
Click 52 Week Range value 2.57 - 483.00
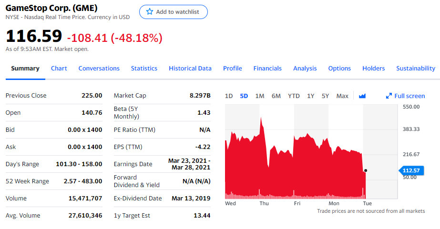pyautogui.click(x=83, y=181)
